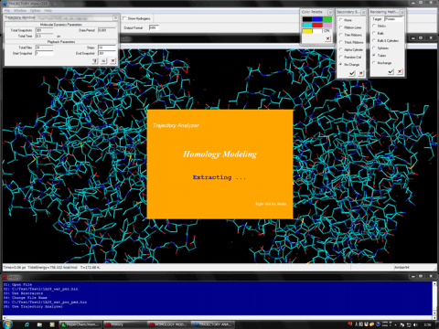439x329 pixels.
Task: Open the Windows Start button
Action: tap(7, 324)
